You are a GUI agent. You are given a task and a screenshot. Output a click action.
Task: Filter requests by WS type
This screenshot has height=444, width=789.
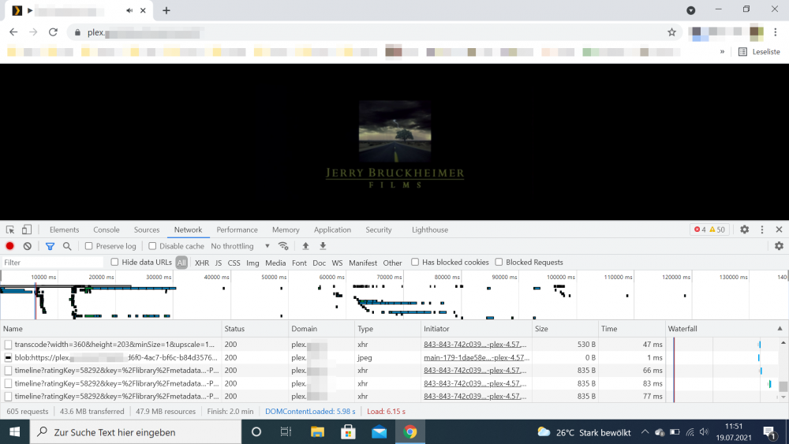pos(337,263)
